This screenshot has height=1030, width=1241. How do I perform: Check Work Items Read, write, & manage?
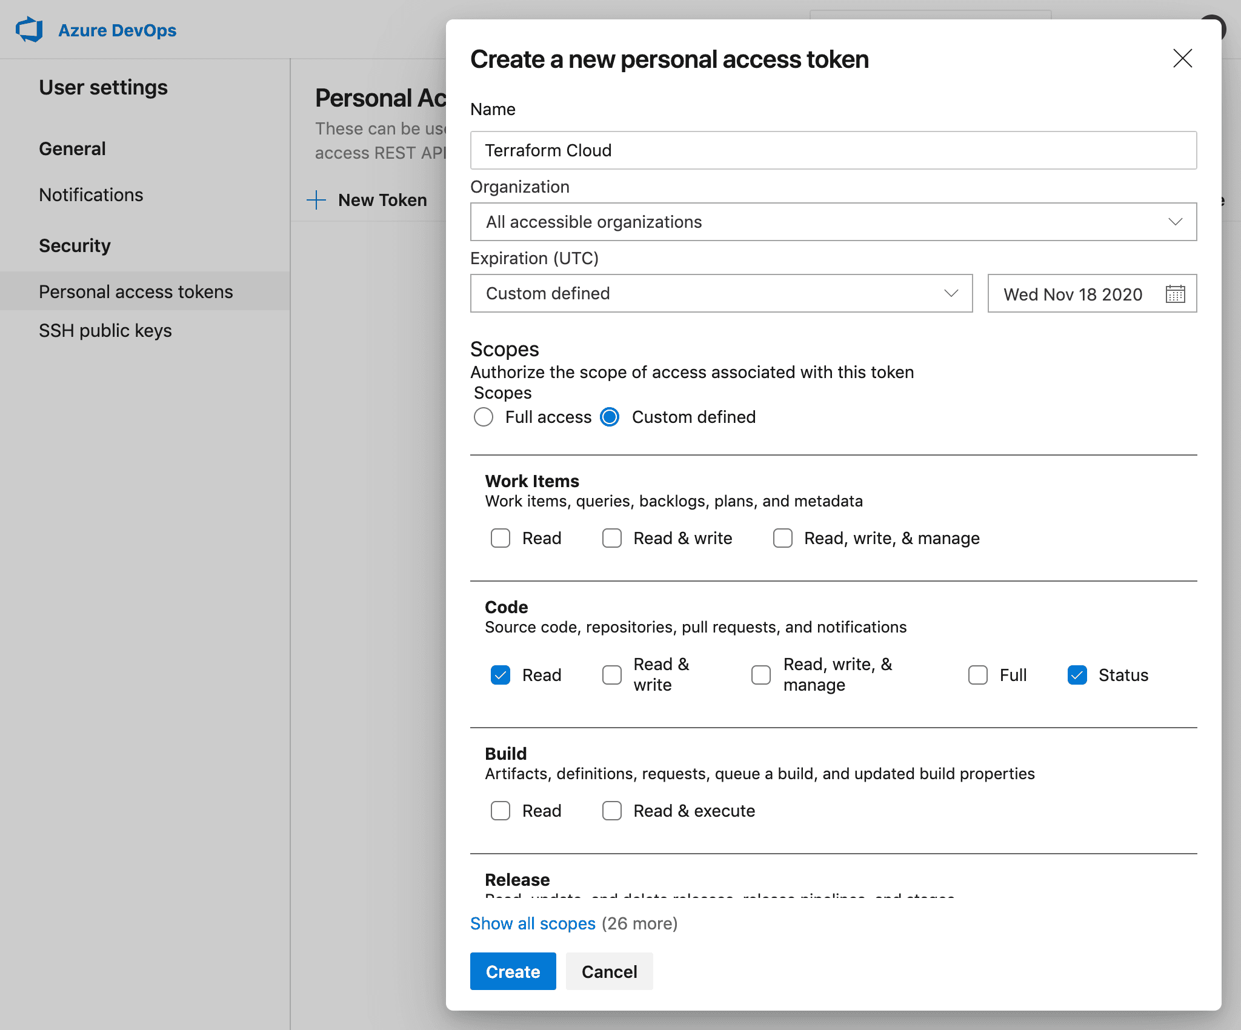[x=783, y=538]
